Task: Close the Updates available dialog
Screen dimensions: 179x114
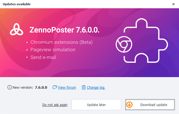Action: (173, 4)
